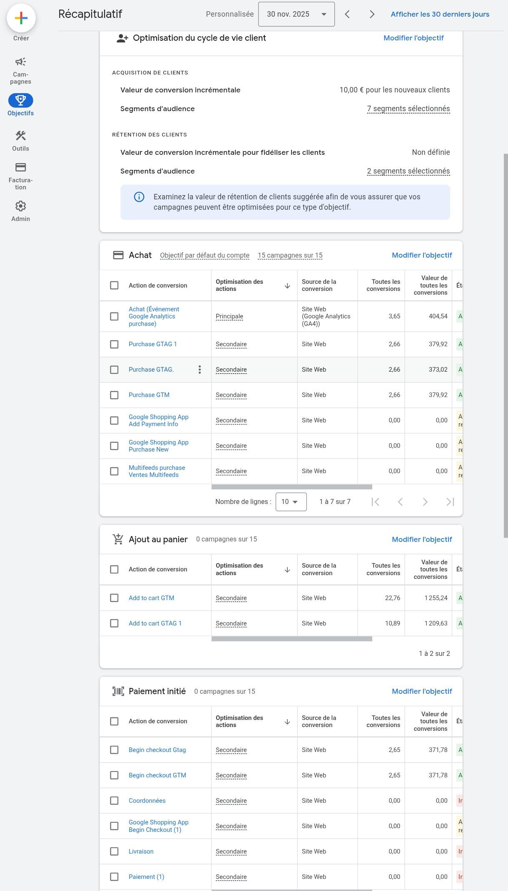Expand the Nombre de lignes dropdown
The height and width of the screenshot is (891, 508).
(x=291, y=502)
